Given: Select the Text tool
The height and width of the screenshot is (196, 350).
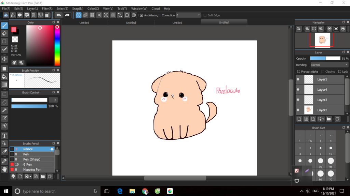Looking at the screenshot, I should coord(4,136).
